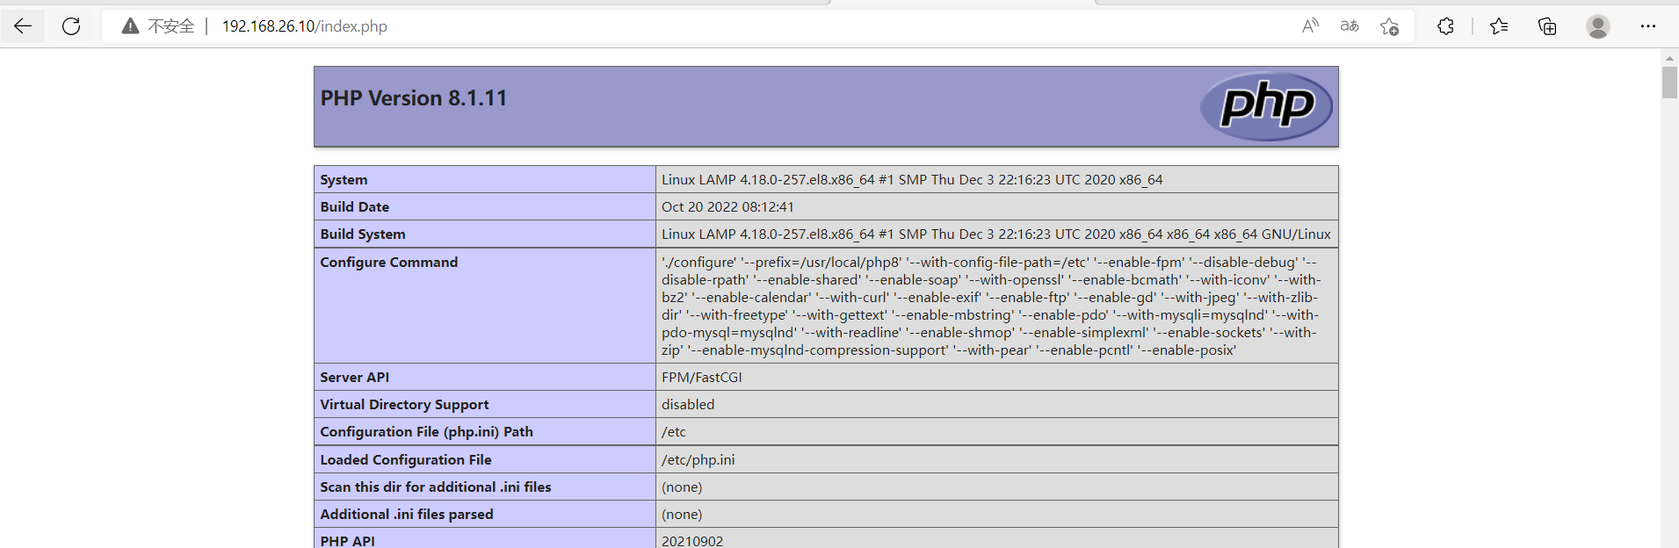
Task: Click the PHP logo image
Action: (x=1266, y=106)
